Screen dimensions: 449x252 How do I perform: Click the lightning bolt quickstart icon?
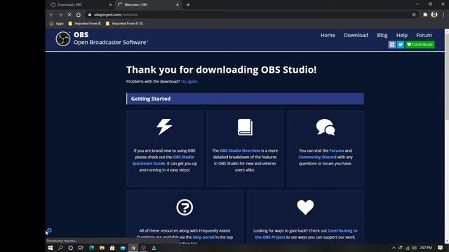pyautogui.click(x=164, y=127)
